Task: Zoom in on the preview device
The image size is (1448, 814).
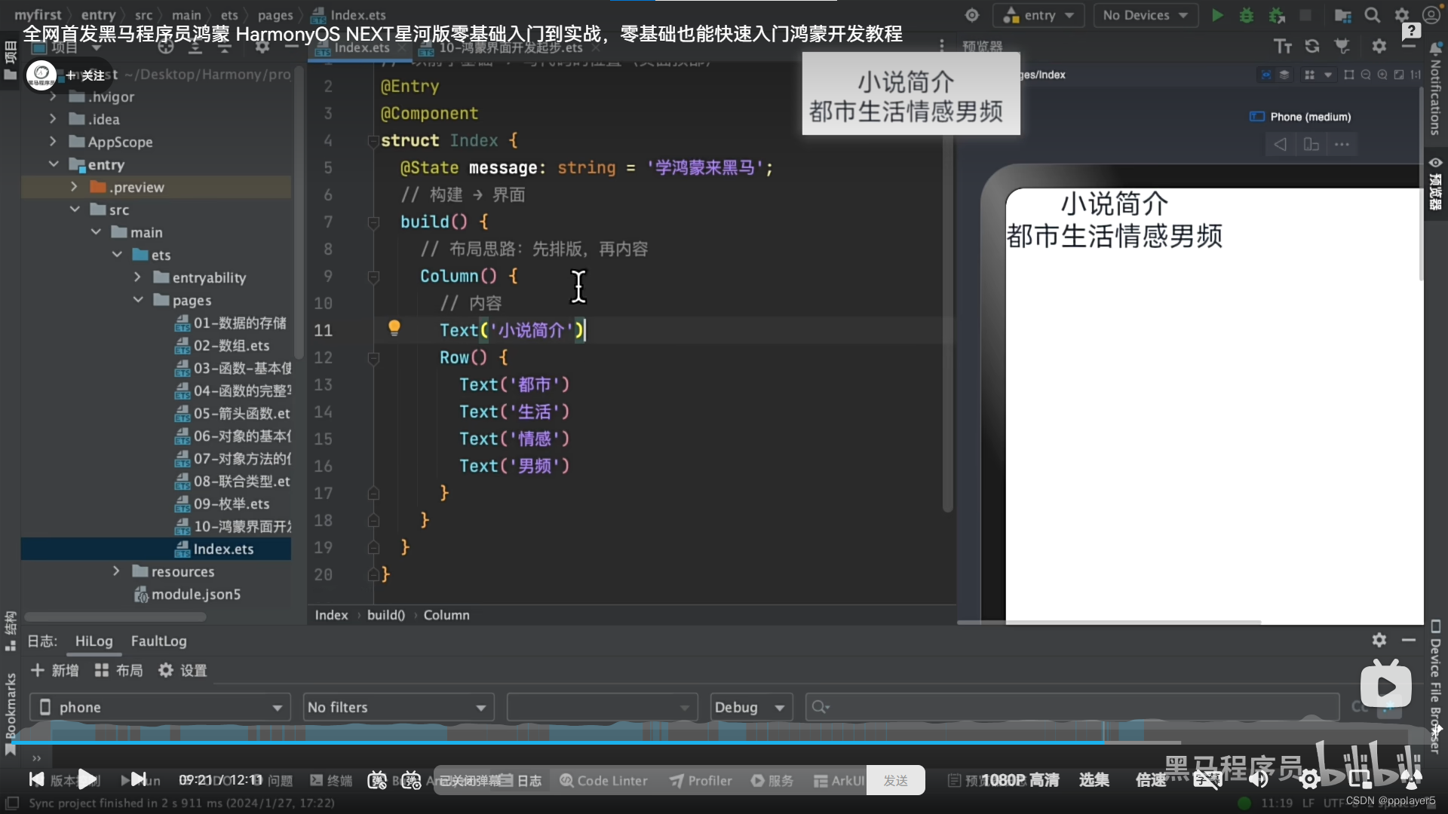Action: pos(1382,75)
